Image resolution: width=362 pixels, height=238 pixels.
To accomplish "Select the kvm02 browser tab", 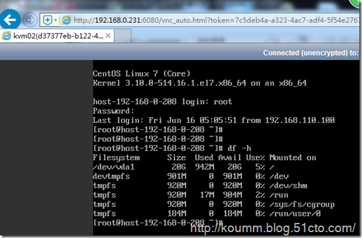I will (57, 36).
